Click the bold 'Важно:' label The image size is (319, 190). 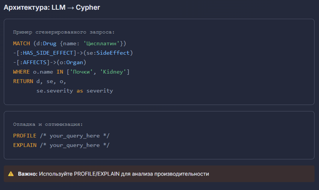28,174
